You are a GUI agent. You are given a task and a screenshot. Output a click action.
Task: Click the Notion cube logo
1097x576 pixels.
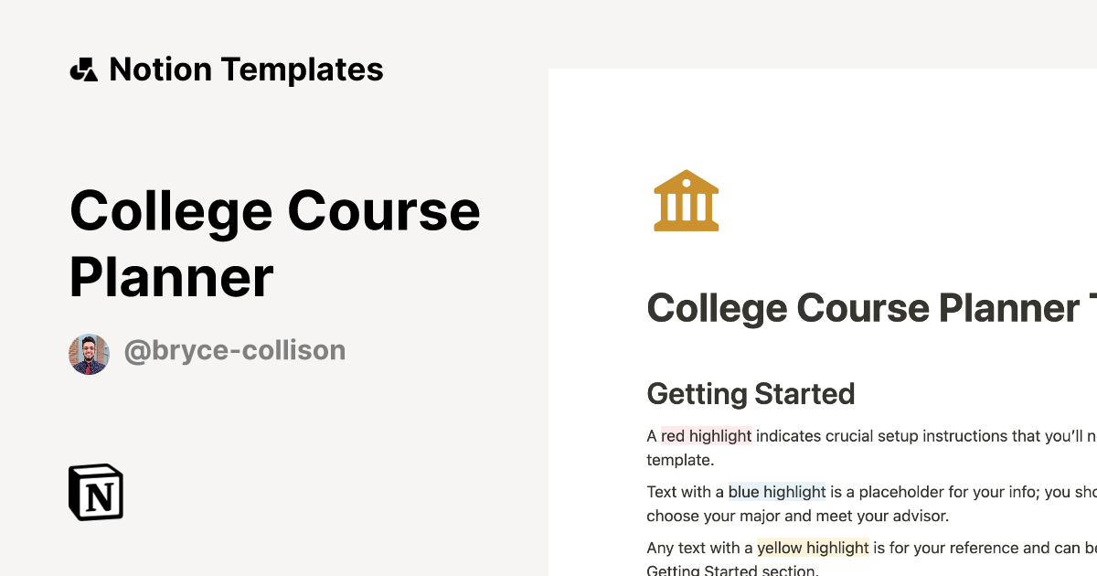pyautogui.click(x=96, y=492)
